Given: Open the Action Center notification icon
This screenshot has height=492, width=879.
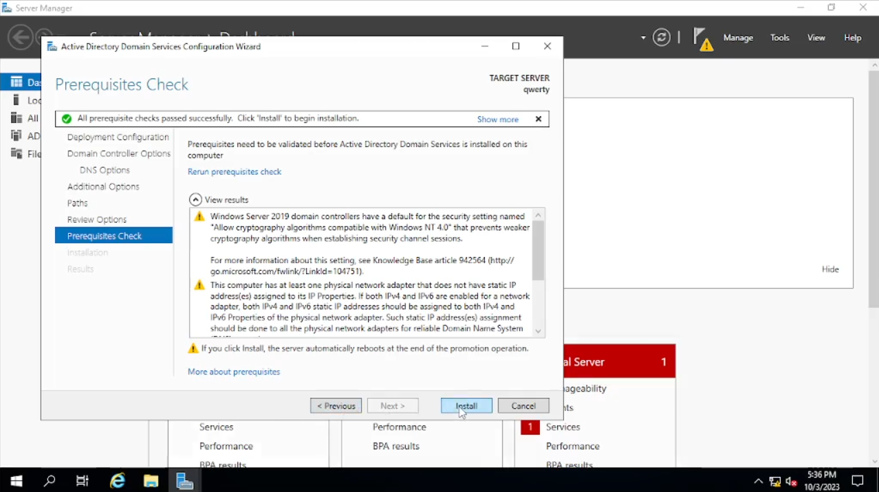Looking at the screenshot, I should coord(858,480).
